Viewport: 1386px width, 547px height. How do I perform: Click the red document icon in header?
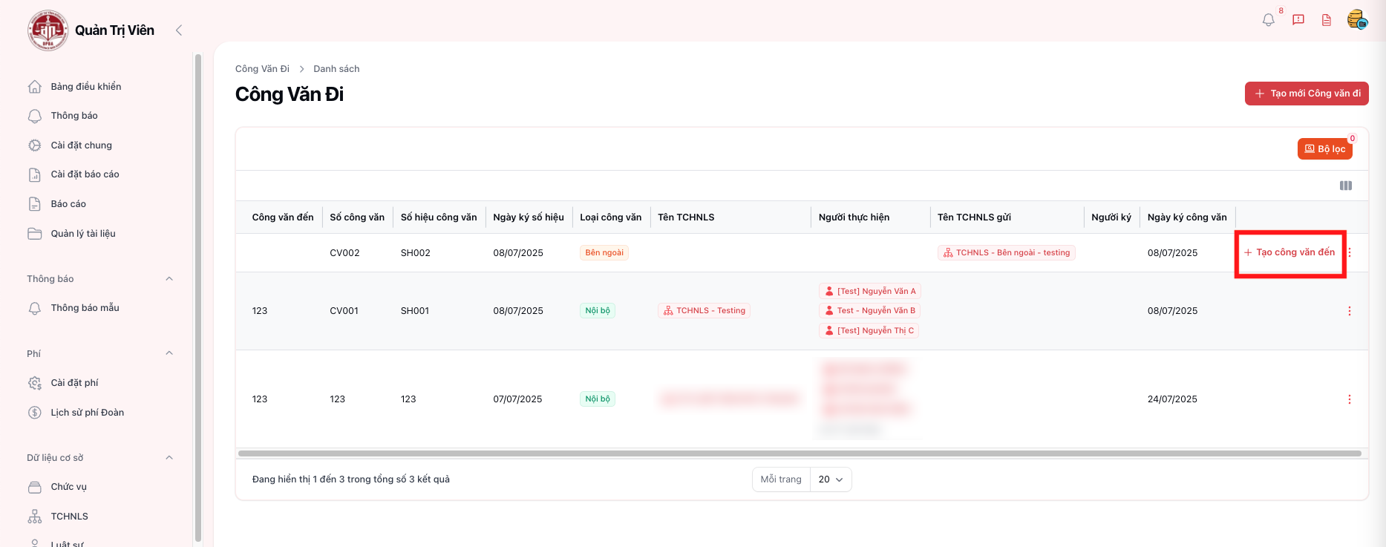(x=1327, y=20)
